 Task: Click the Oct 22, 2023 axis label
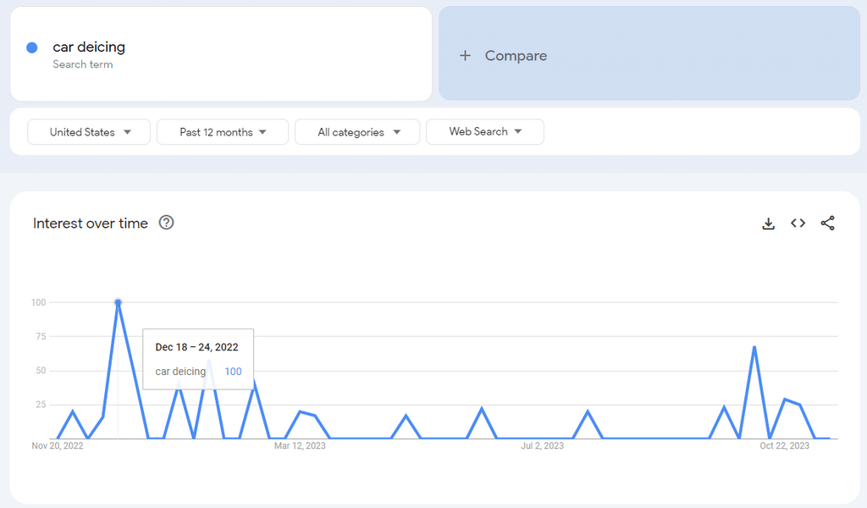[784, 445]
